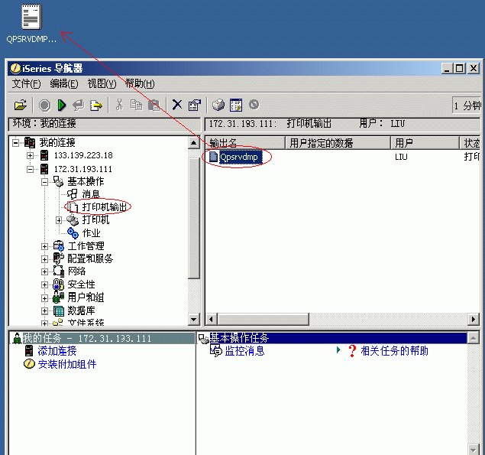485x455 pixels.
Task: Open the 视图(V) menu
Action: (102, 83)
